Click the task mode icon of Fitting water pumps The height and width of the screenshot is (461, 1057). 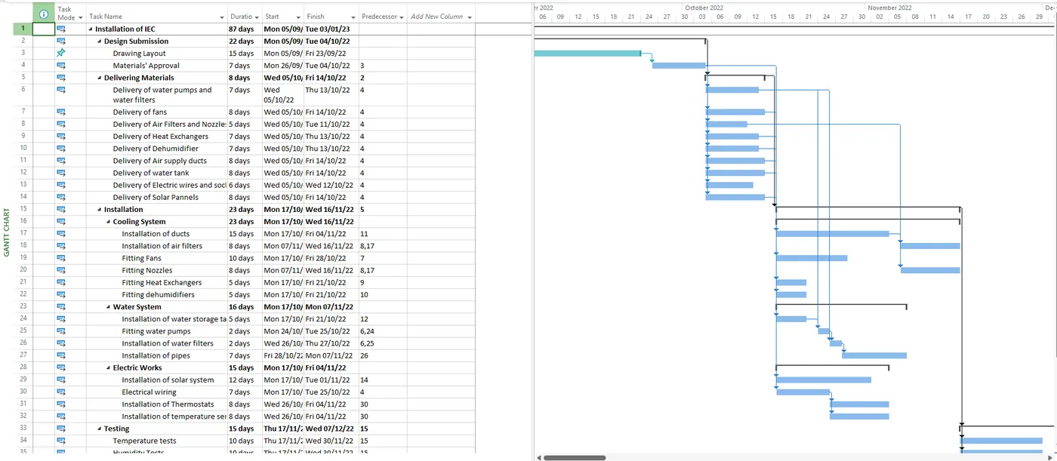[x=61, y=331]
